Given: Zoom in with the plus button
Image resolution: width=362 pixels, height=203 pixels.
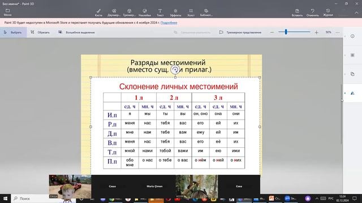Looking at the screenshot, I should [317, 33].
